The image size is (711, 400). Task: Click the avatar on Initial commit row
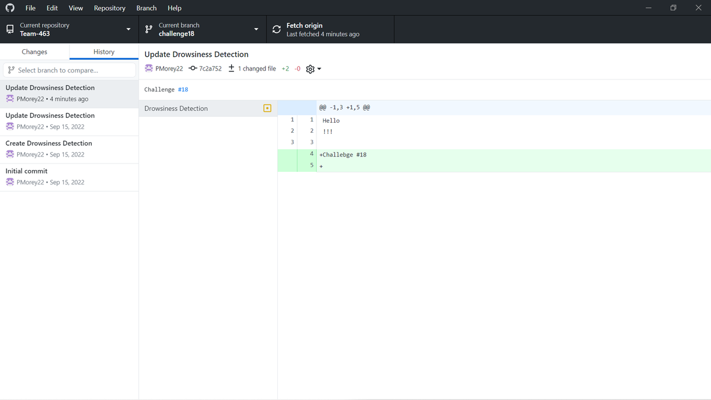(10, 182)
